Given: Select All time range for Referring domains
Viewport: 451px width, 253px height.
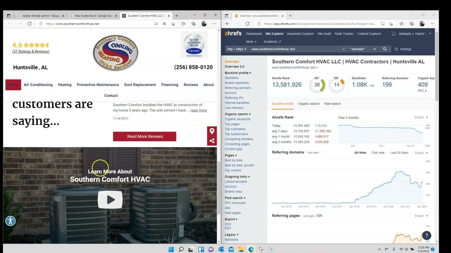Looking at the screenshot, I should [x=360, y=153].
